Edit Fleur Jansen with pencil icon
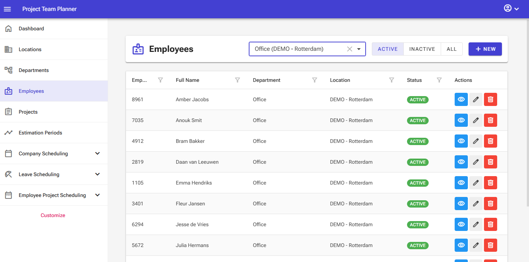This screenshot has width=529, height=262. point(476,204)
